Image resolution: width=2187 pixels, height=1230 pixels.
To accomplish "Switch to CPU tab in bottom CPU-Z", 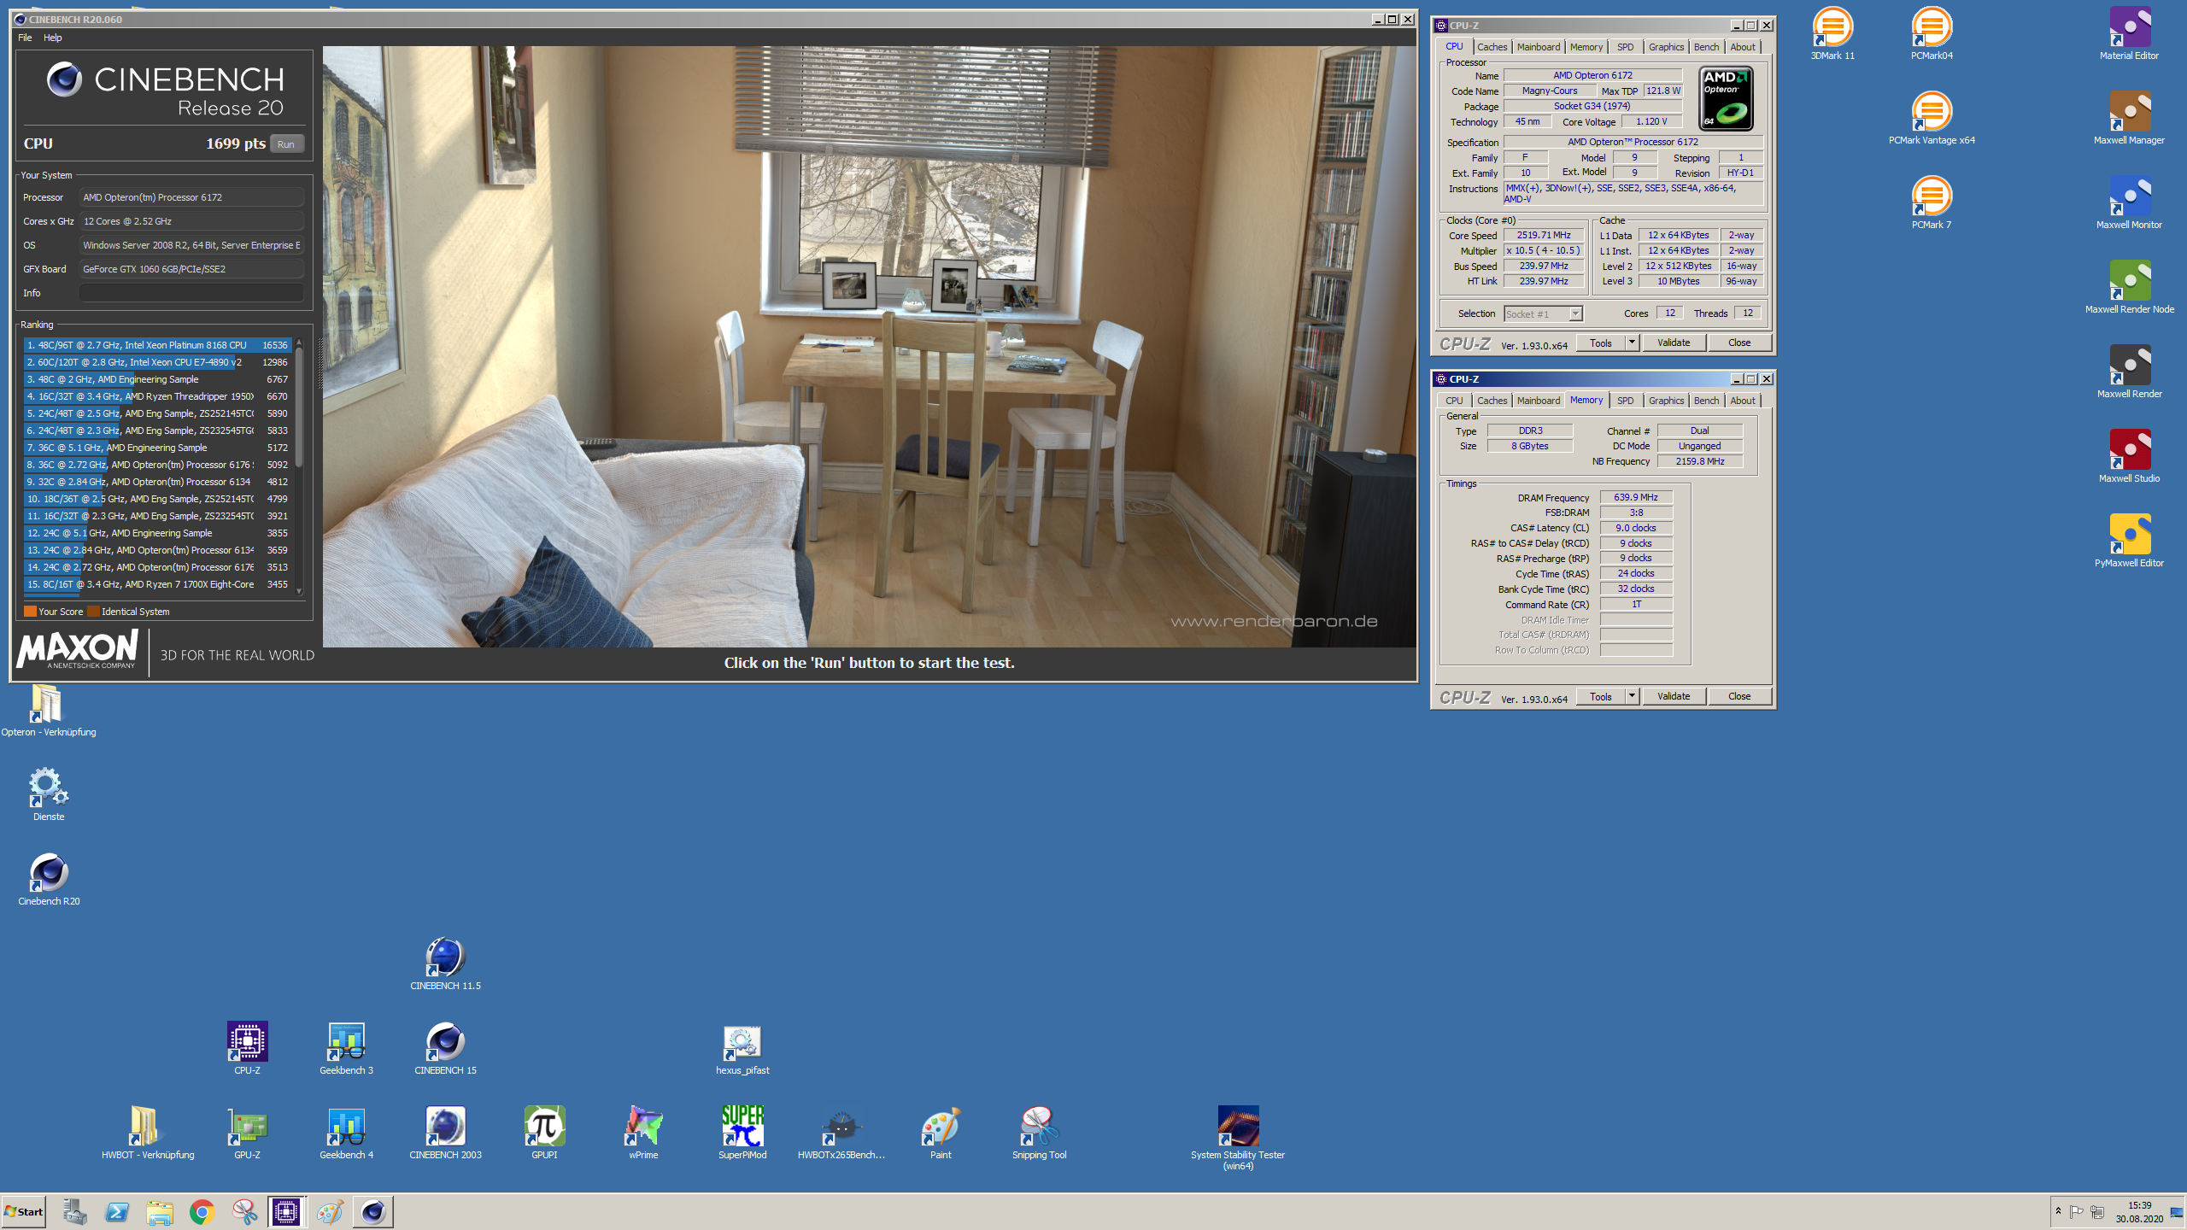I will [x=1454, y=401].
